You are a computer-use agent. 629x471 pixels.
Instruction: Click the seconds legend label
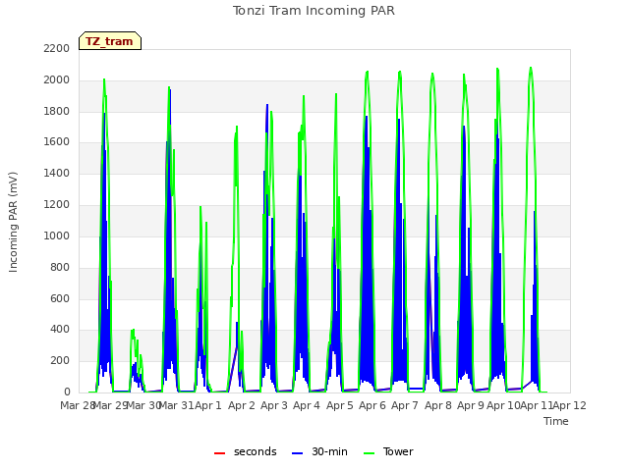click(x=256, y=451)
